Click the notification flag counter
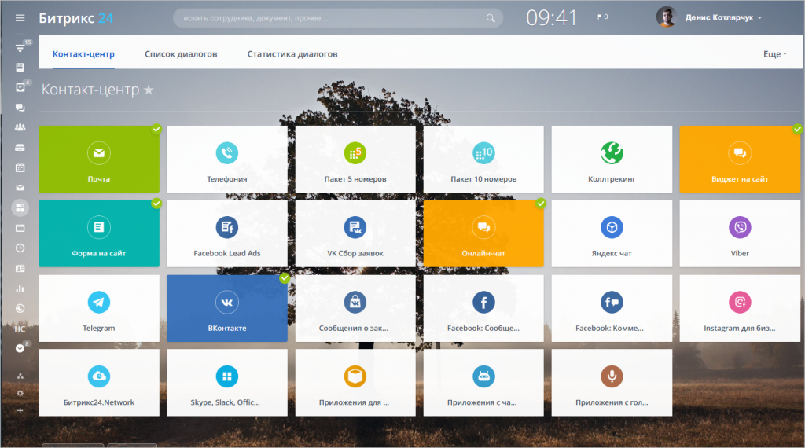 tap(603, 17)
